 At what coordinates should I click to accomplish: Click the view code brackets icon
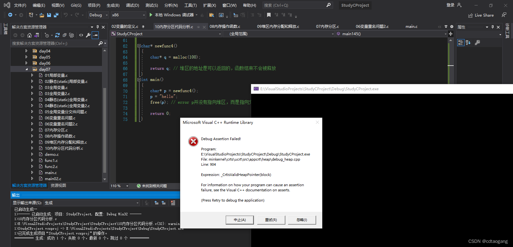[x=81, y=35]
